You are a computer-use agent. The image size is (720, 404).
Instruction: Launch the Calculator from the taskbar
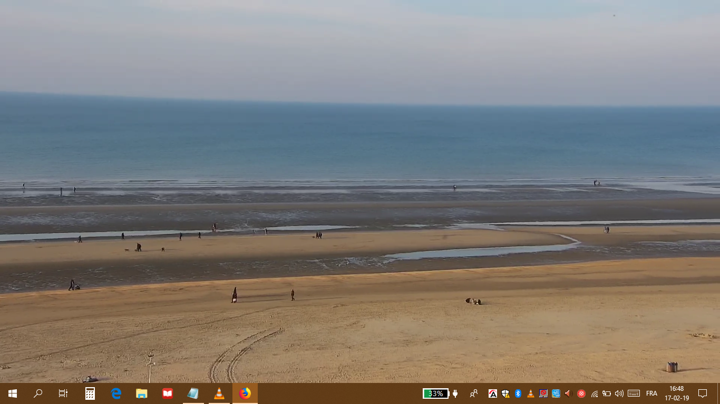(x=90, y=393)
